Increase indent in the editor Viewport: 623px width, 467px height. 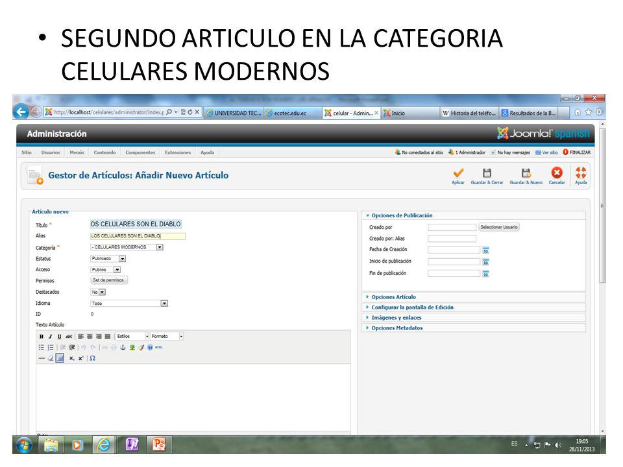click(x=72, y=348)
